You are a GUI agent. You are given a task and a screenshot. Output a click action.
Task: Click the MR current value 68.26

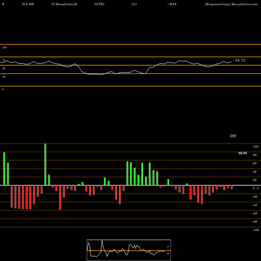[243, 153]
